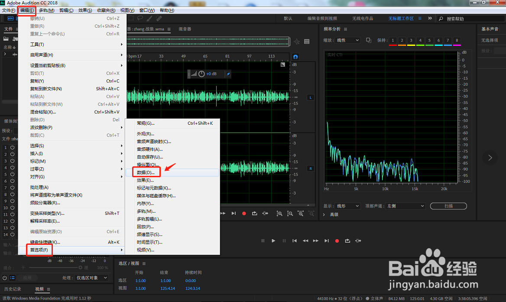Toggle power for effects rack slot 3
The width and height of the screenshot is (506, 302).
[x=12, y=161]
